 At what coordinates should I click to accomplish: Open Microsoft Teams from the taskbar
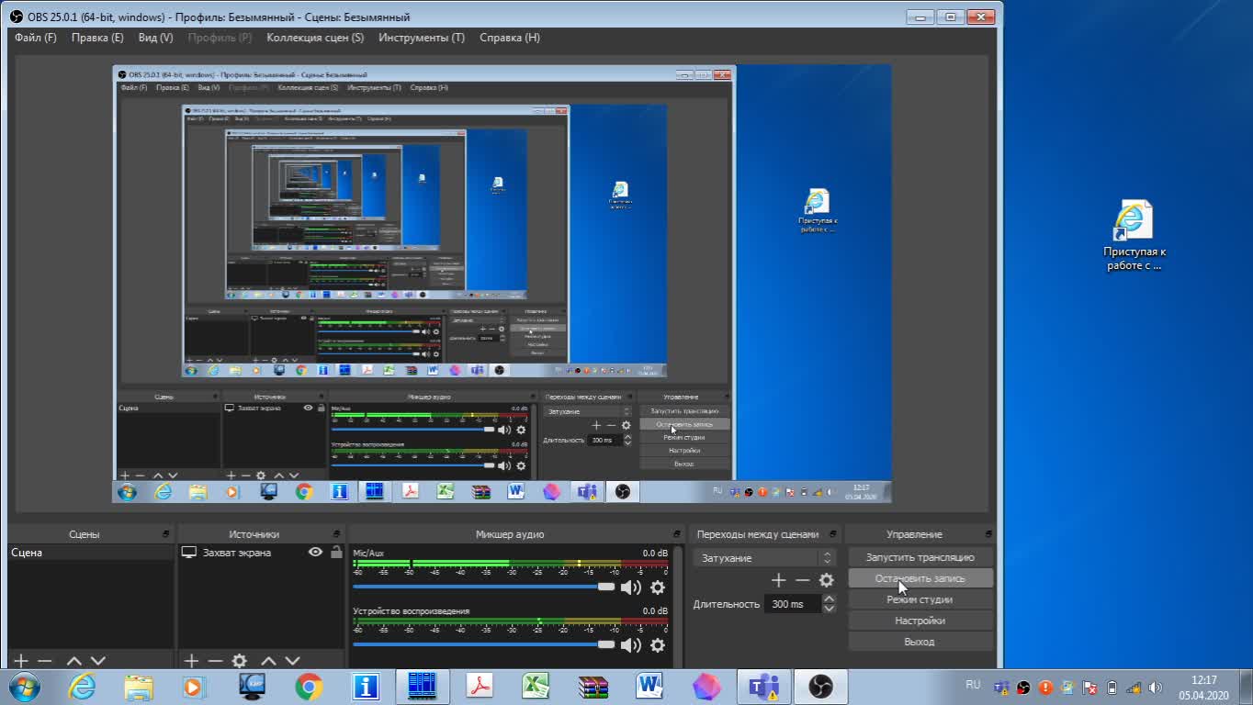point(763,687)
